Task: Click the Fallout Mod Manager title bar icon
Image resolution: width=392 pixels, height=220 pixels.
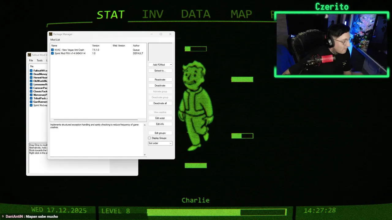Action: tap(29, 55)
